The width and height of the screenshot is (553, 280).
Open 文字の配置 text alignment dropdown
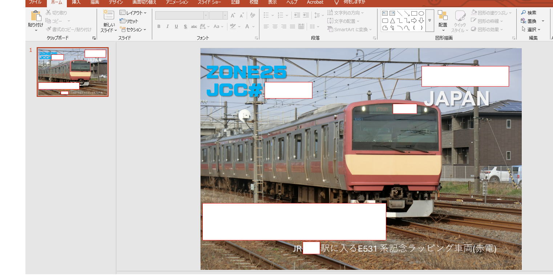[x=343, y=21]
